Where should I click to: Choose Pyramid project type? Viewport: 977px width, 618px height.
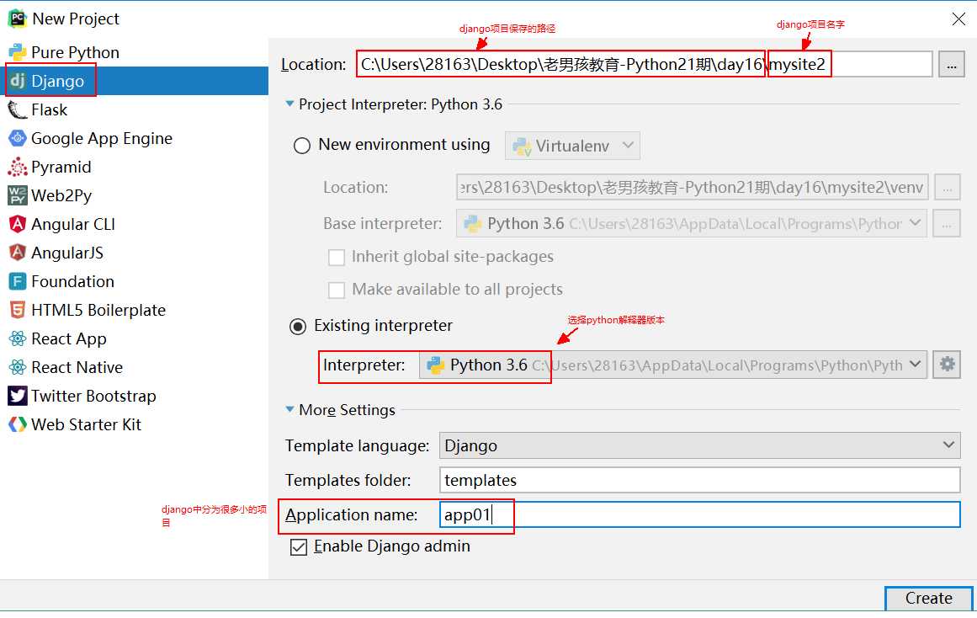(x=134, y=167)
